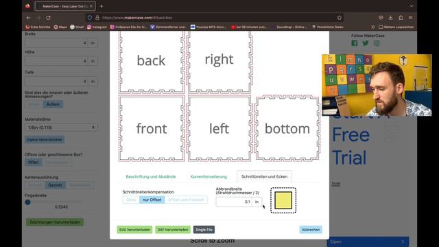Click the Firefox forward arrow
Viewport: 439px width, 247px height.
(x=38, y=18)
